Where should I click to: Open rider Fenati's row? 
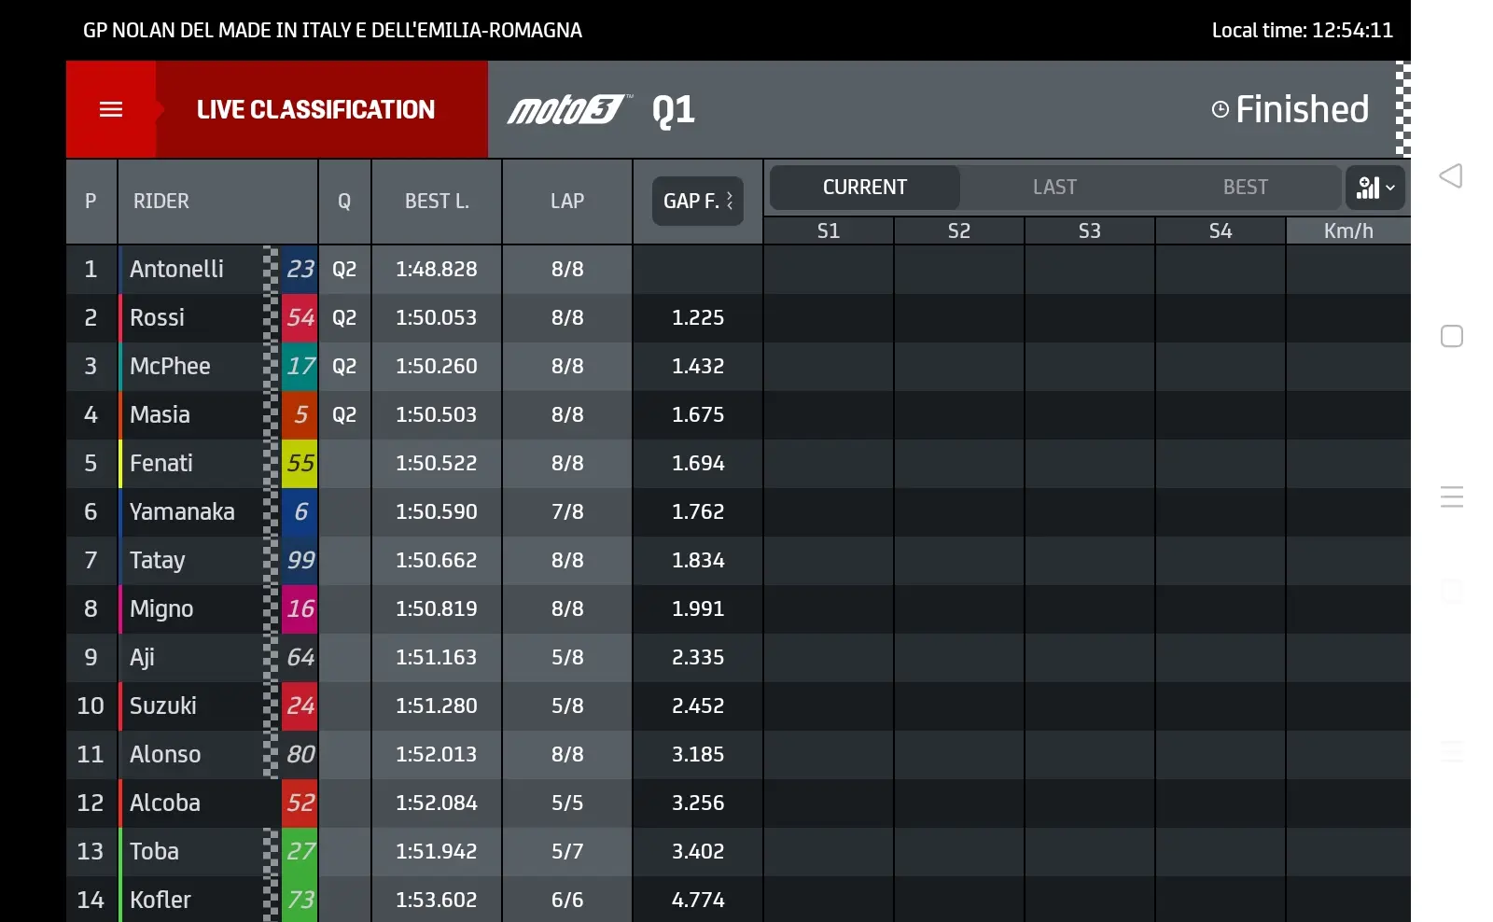[414, 463]
